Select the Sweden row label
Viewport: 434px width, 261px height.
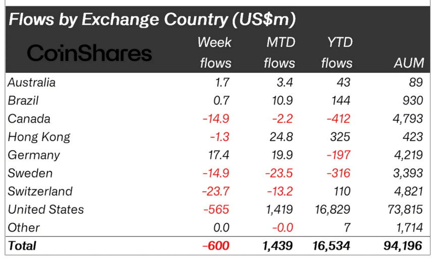(x=30, y=173)
